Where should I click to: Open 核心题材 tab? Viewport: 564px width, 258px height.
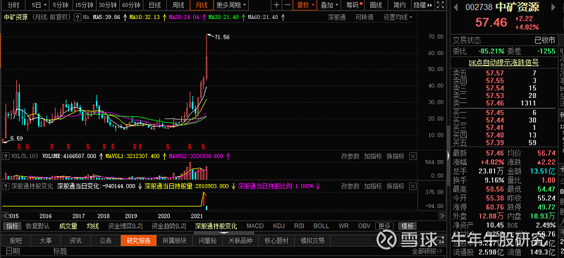tap(276, 240)
